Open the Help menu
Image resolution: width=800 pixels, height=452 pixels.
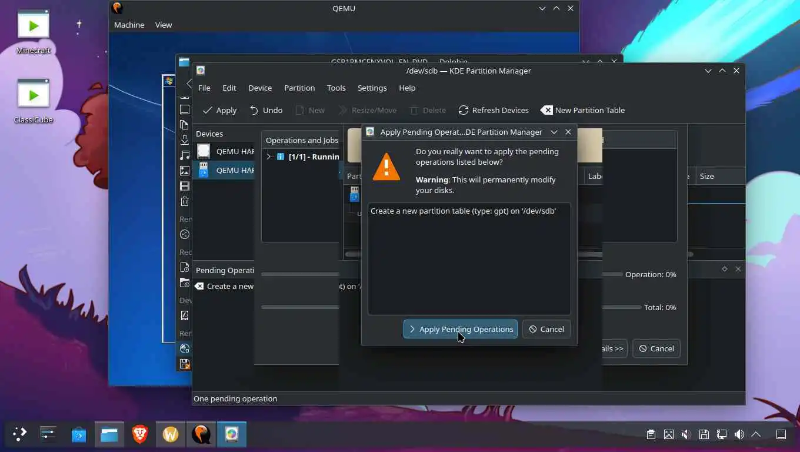click(407, 88)
